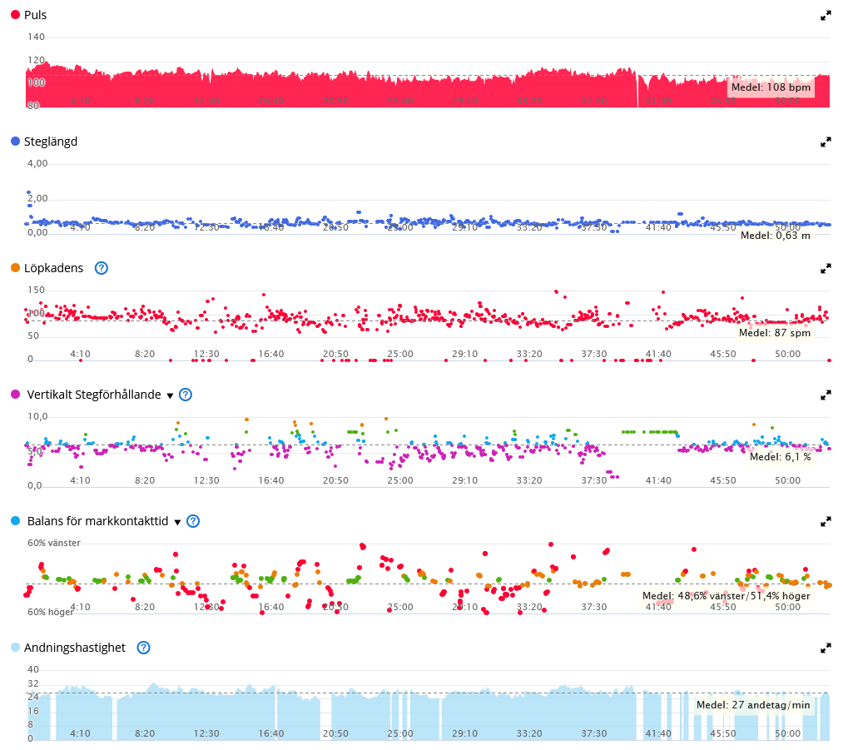Click the '60% vänster' axis label

(x=54, y=543)
